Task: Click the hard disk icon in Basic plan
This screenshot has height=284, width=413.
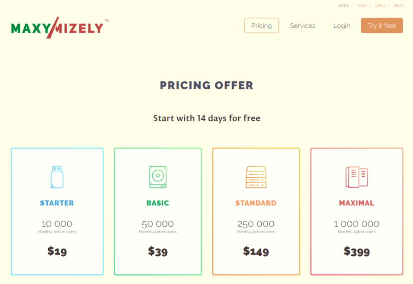Action: (x=158, y=177)
